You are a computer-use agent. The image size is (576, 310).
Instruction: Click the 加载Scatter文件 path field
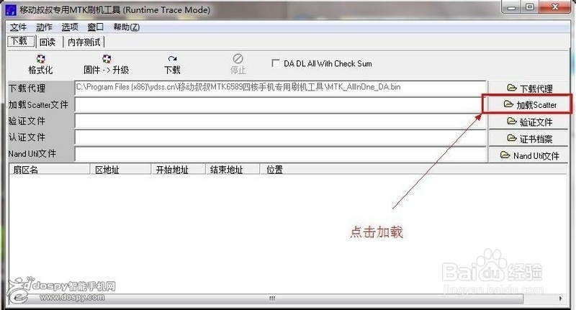280,104
